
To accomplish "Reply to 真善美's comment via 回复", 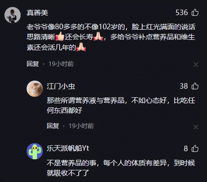I will (x=33, y=64).
